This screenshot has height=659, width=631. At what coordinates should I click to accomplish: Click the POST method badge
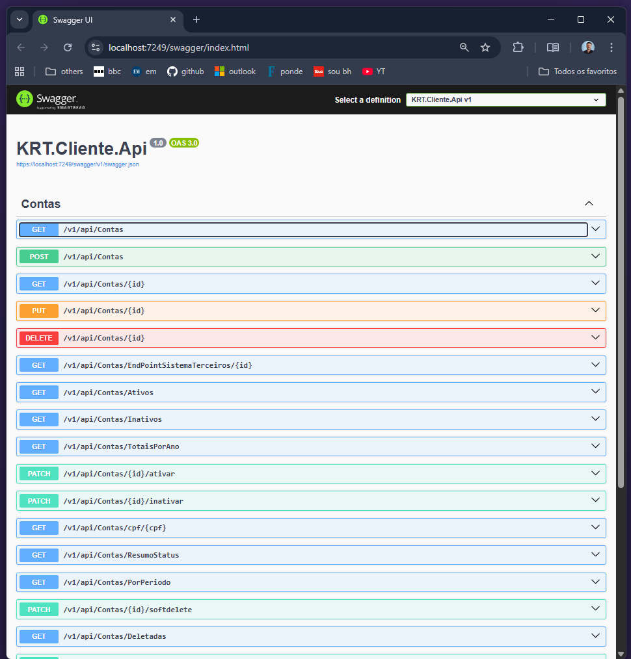38,257
